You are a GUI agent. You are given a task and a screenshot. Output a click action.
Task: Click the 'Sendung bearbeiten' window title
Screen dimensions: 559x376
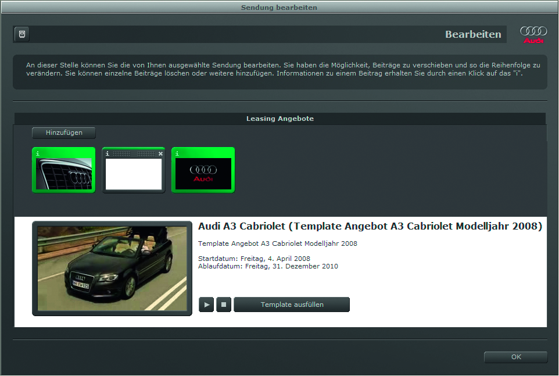(x=279, y=8)
